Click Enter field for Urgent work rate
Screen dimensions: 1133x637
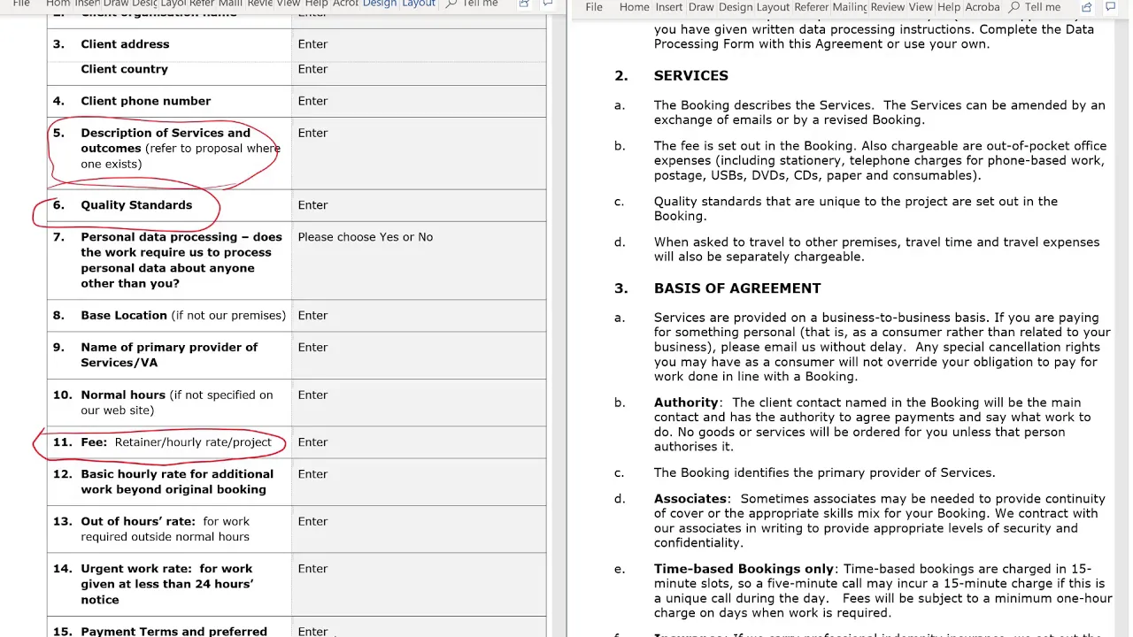pyautogui.click(x=419, y=584)
